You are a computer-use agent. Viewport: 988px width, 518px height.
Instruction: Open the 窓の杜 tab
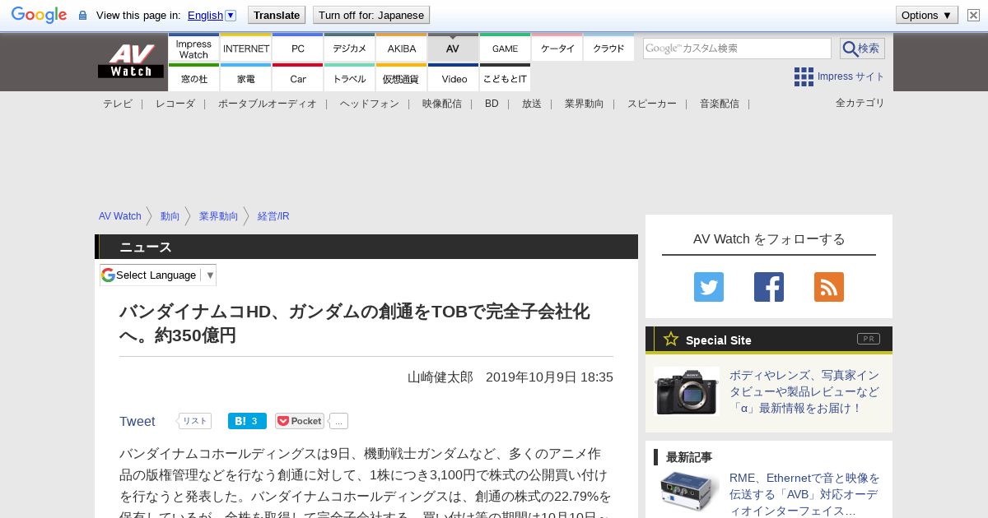(x=193, y=78)
